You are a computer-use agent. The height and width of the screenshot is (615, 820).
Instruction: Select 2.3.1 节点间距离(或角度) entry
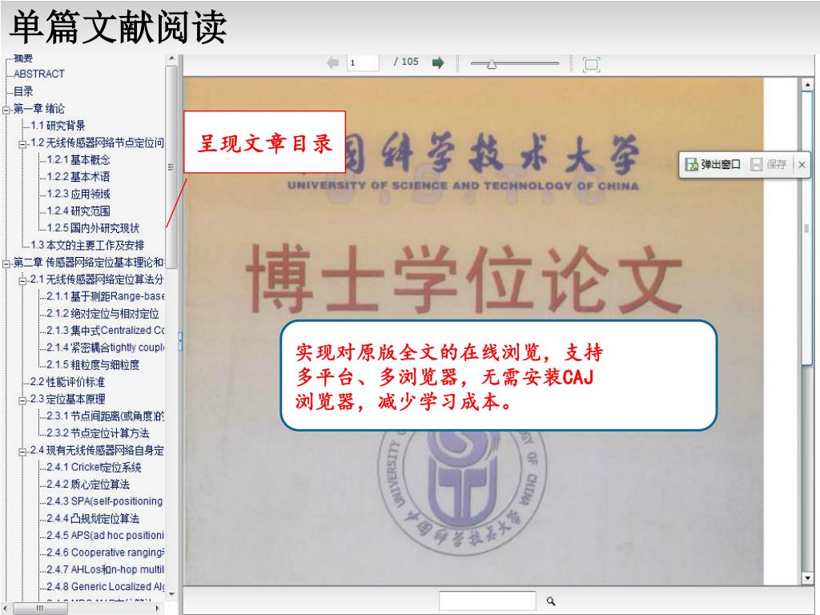pos(106,416)
